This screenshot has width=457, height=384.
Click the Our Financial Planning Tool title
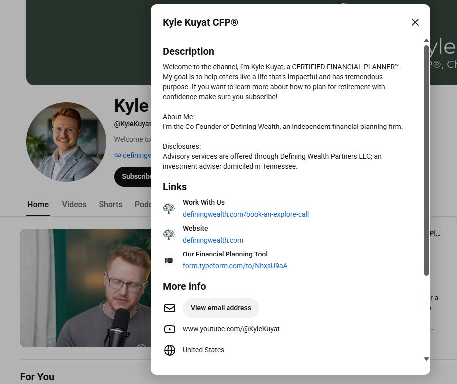tap(225, 254)
